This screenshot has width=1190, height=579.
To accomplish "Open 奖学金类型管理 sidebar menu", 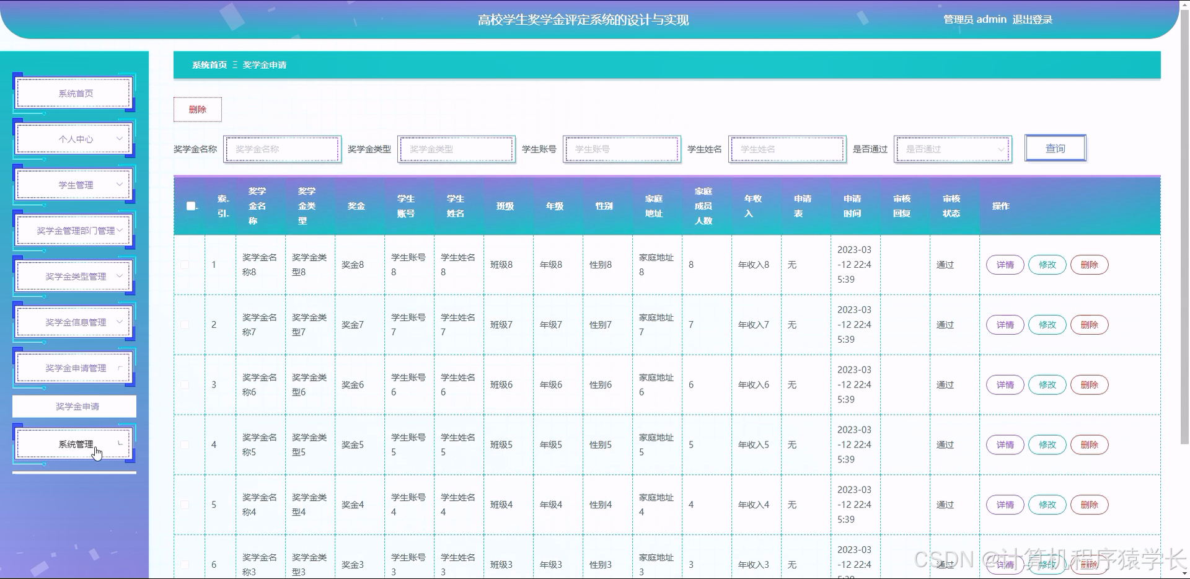I will [x=74, y=276].
